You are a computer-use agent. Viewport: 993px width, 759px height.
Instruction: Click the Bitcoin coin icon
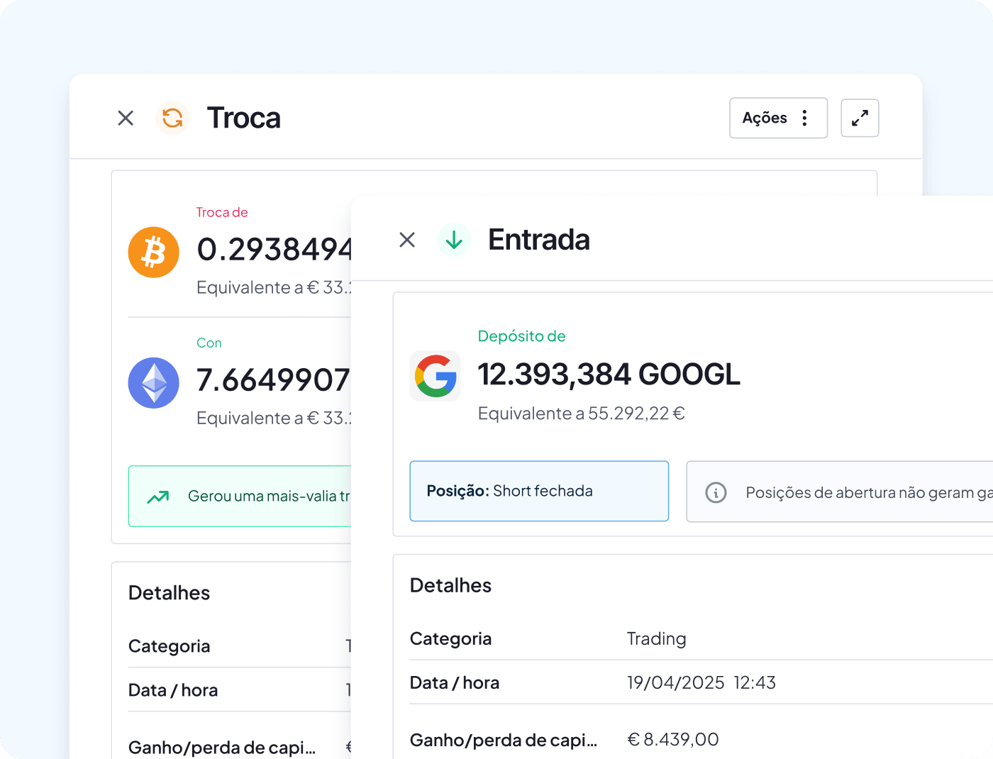click(153, 252)
